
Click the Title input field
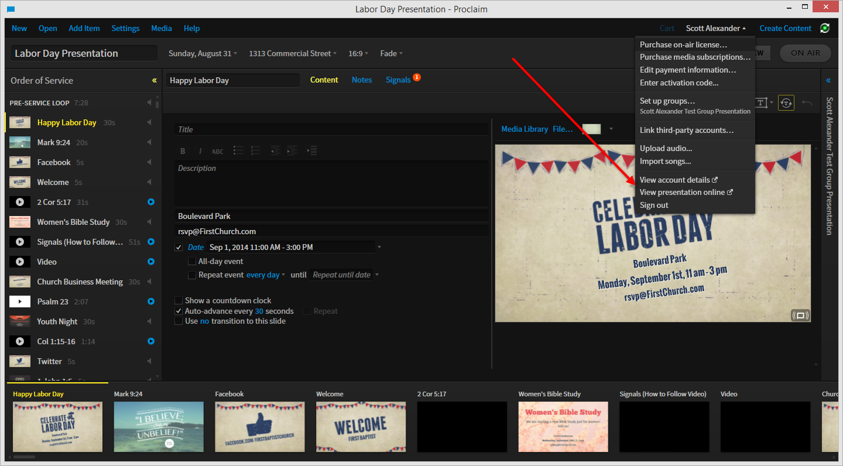point(331,129)
